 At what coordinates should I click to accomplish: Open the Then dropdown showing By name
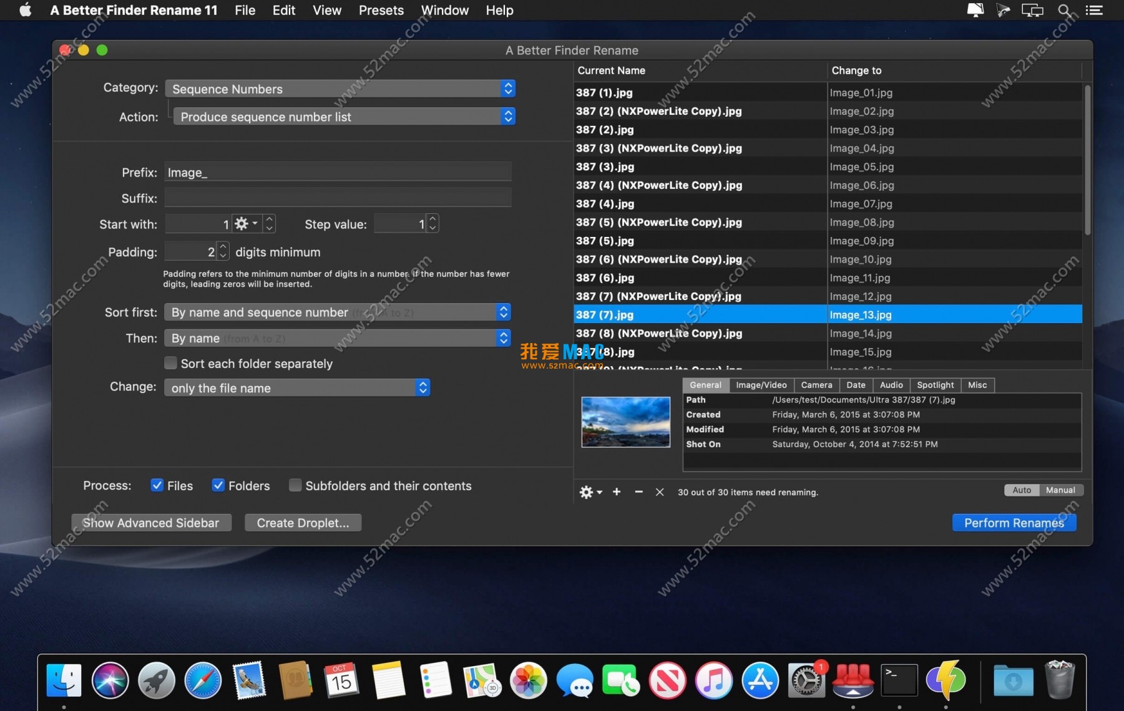point(338,338)
